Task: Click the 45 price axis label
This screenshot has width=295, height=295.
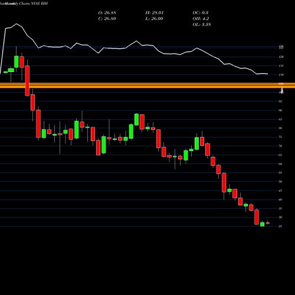Action: (280, 191)
